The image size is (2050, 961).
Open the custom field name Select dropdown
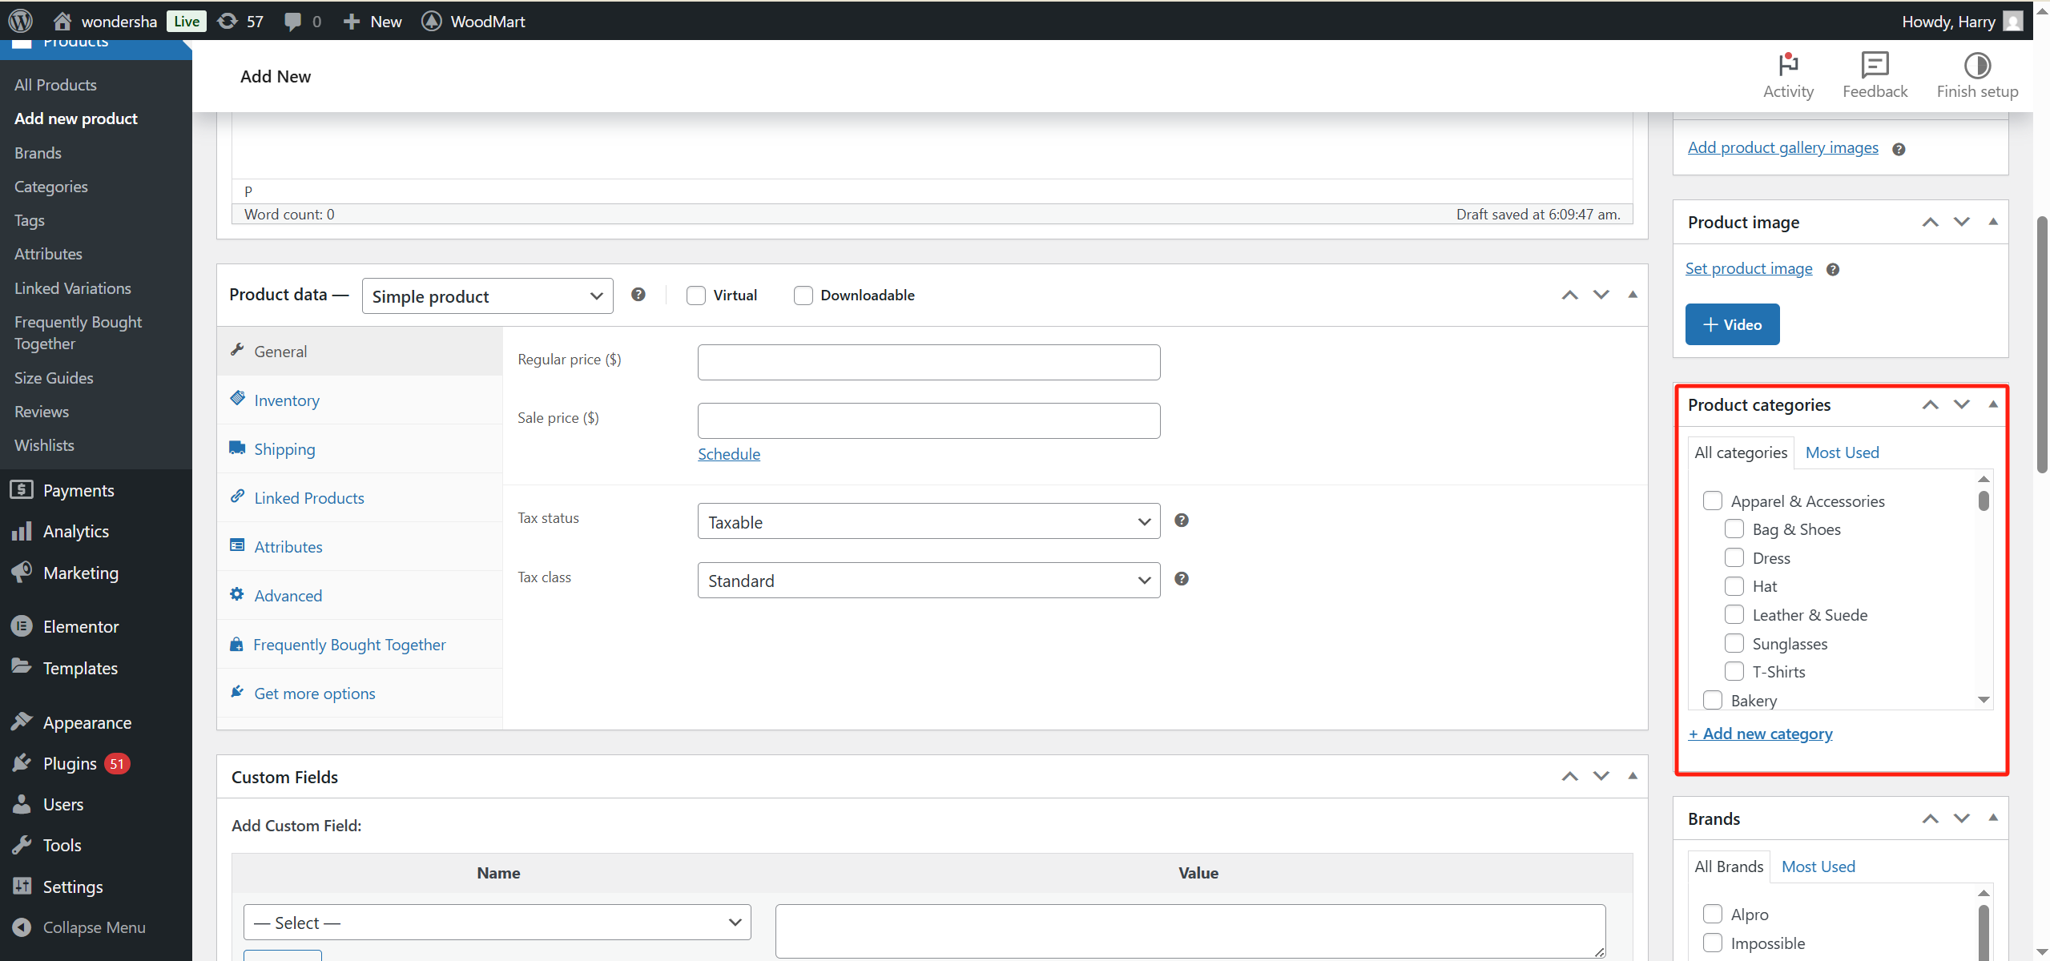pos(497,922)
